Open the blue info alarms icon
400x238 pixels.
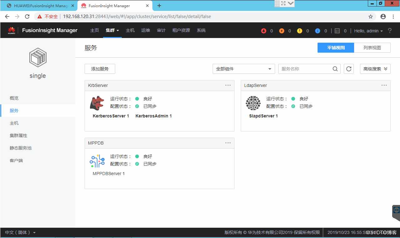[x=318, y=31]
